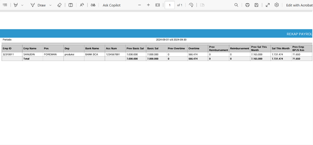Viewport: 313px width, 145px height.
Task: Click the Prev Basic Sal header
Action: pyautogui.click(x=135, y=49)
